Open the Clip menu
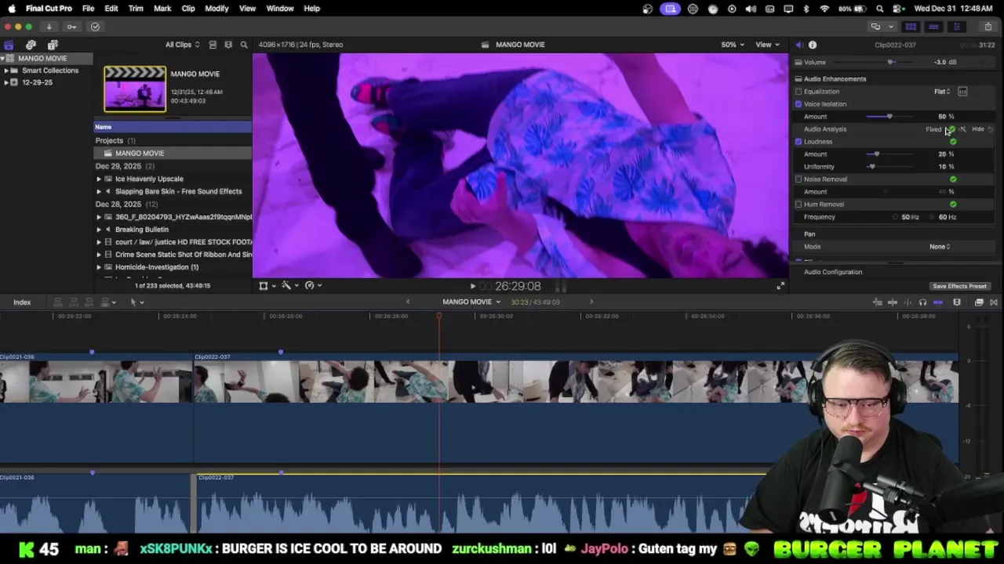The image size is (1004, 564). point(188,9)
